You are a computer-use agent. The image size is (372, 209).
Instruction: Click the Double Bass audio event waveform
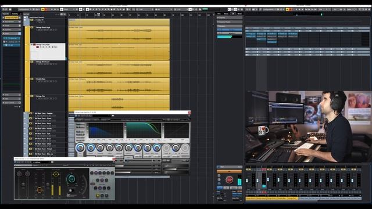(119, 86)
